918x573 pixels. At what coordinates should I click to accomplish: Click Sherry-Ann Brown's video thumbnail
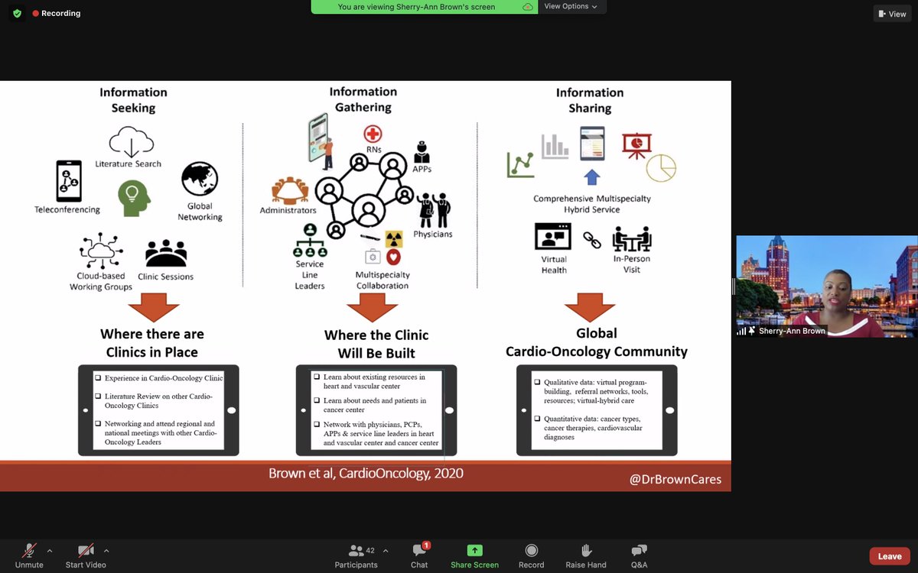(x=826, y=286)
